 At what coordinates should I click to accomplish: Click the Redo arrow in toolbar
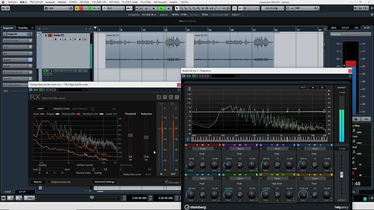tap(8, 8)
